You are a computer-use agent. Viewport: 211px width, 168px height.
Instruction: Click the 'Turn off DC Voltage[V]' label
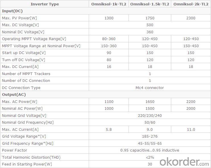click(24, 60)
